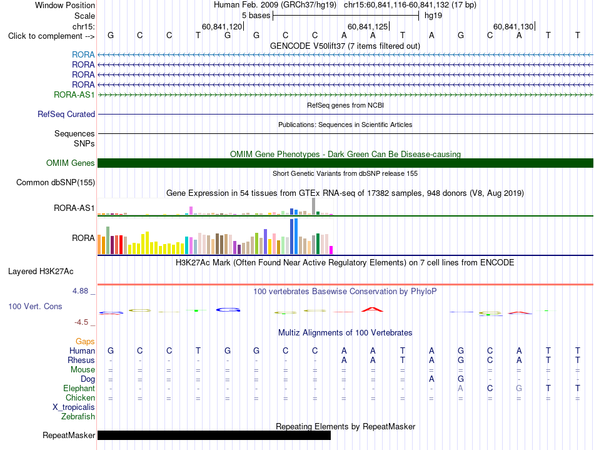Screen dimensions: 594x450
Task: Click 'Repeating Elements by RepeatMasker' title
Action: click(345, 426)
